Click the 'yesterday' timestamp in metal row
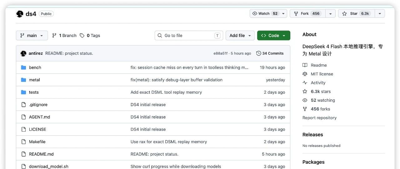This screenshot has width=400, height=169. (x=276, y=80)
